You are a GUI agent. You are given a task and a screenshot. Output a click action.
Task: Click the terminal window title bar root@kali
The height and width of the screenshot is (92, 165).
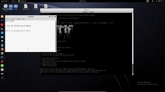click(x=87, y=10)
